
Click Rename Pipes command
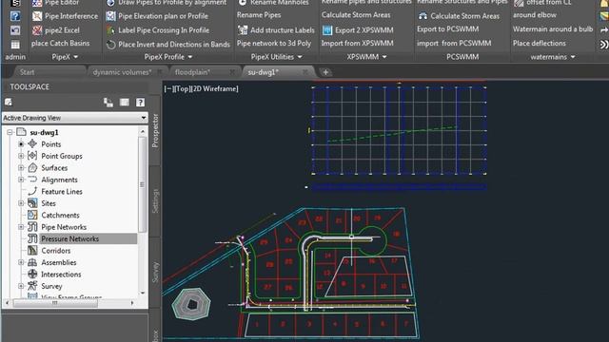(259, 15)
